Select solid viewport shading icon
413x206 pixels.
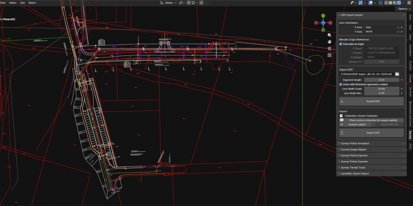pyautogui.click(x=390, y=3)
